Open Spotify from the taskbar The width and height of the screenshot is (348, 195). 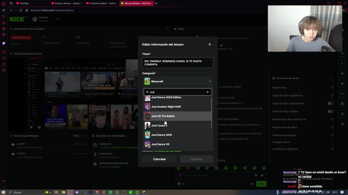pyautogui.click(x=110, y=192)
